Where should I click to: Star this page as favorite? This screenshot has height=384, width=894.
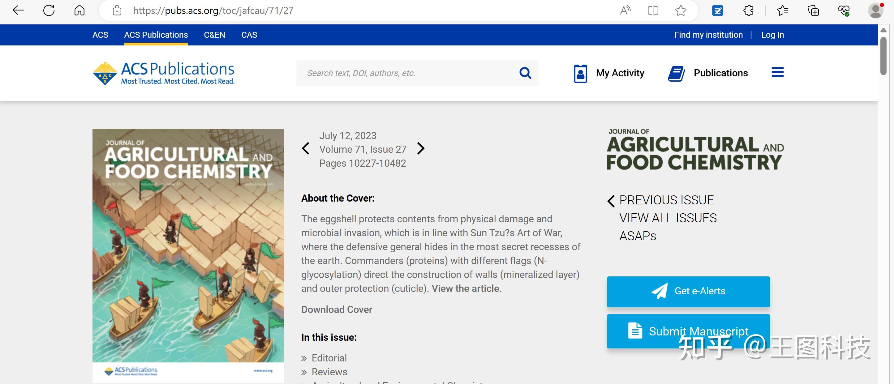tap(681, 11)
